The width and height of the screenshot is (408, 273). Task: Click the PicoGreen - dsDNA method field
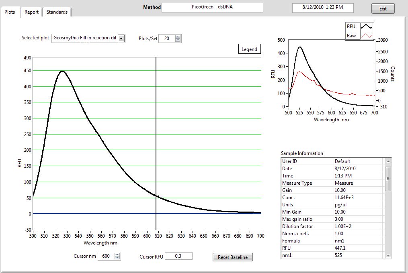click(x=212, y=7)
